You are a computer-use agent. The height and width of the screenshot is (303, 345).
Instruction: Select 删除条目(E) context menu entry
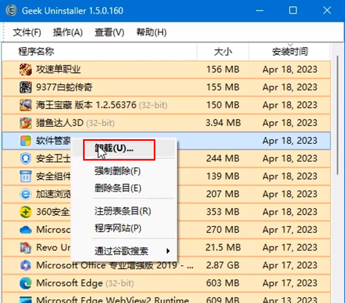click(118, 188)
